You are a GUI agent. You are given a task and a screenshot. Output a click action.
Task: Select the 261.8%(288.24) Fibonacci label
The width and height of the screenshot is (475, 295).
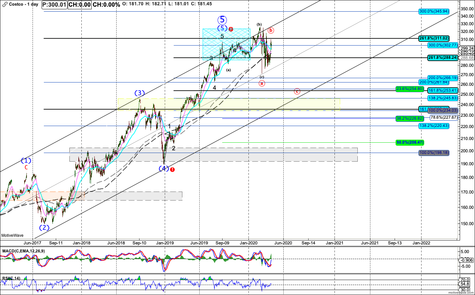(x=443, y=58)
